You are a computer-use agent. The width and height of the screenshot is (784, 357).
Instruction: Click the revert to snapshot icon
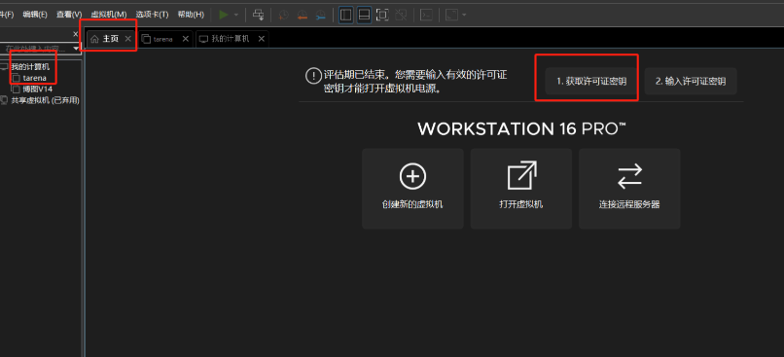[x=302, y=15]
